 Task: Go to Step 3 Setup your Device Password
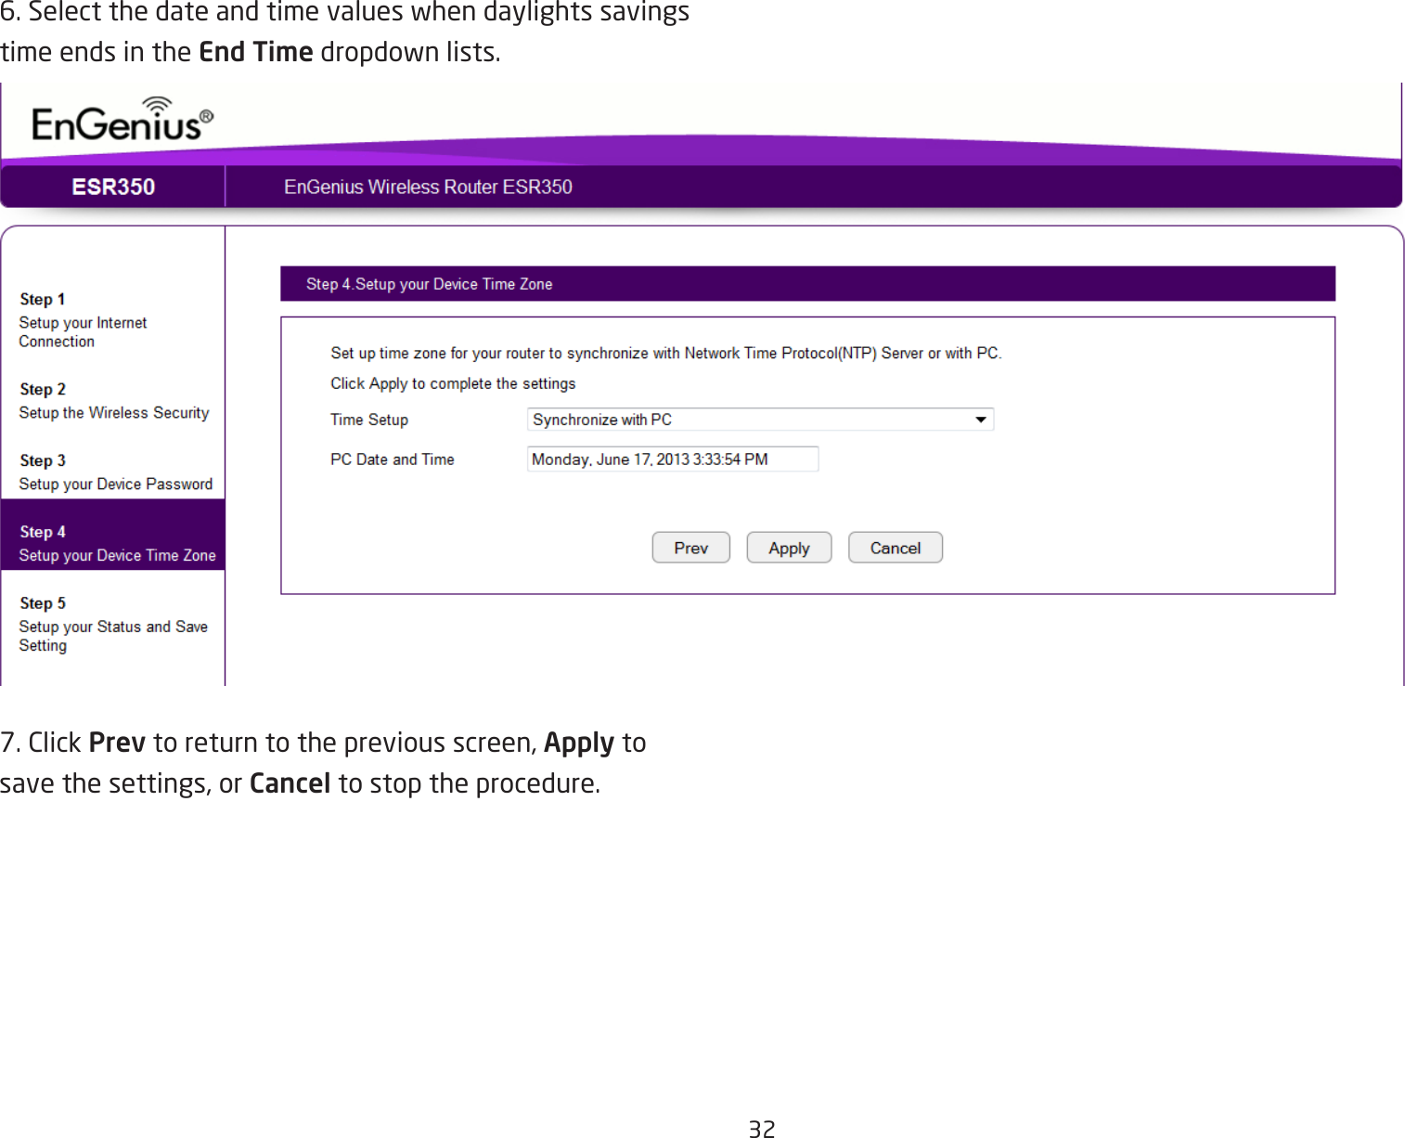coord(116,472)
